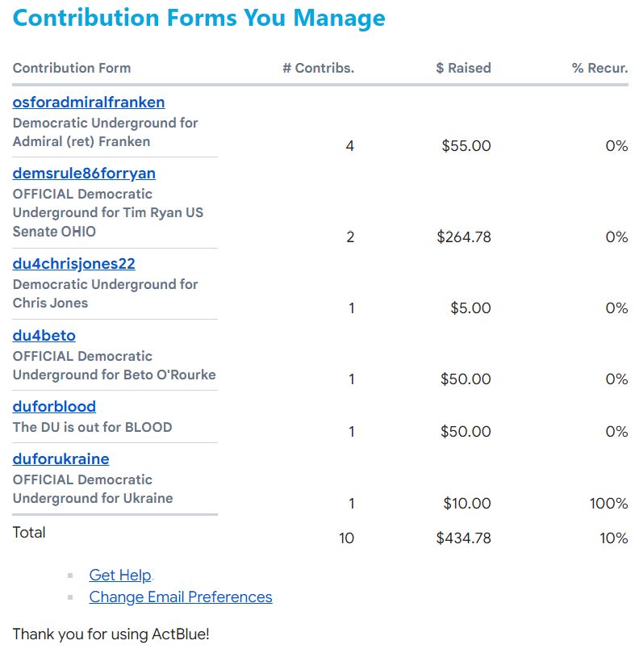Screen dimensions: 635x653
Task: Click the % Recur. column header
Action: pos(599,69)
